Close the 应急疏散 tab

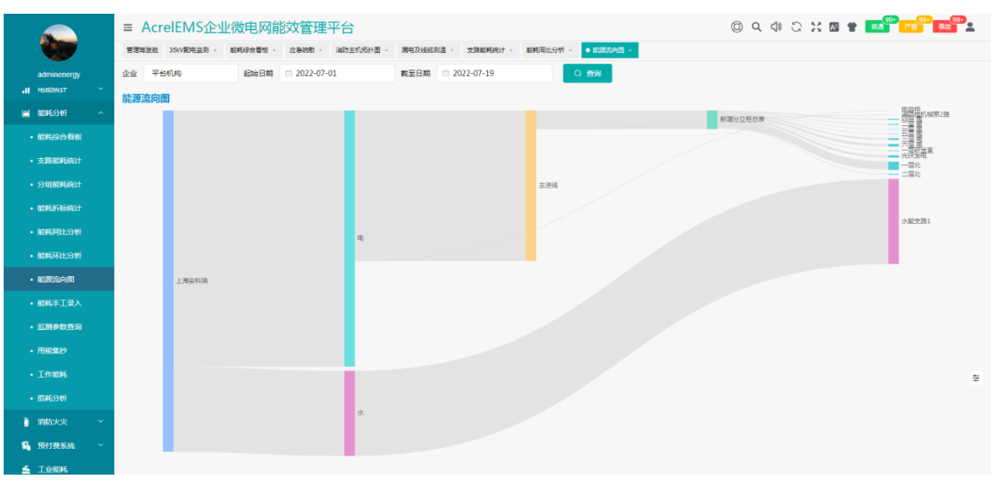click(x=321, y=49)
